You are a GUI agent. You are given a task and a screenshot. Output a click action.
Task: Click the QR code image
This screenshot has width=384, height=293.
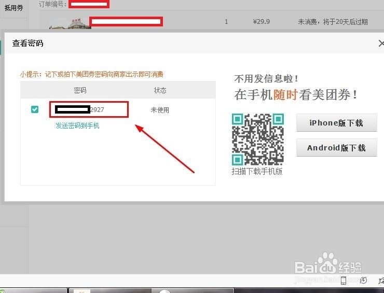[x=258, y=139]
